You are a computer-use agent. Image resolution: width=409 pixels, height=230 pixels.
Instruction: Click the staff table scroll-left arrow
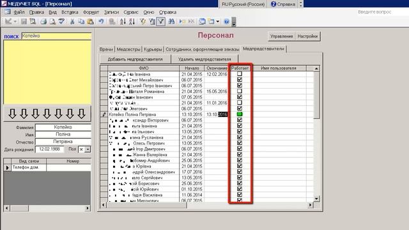tap(104, 205)
